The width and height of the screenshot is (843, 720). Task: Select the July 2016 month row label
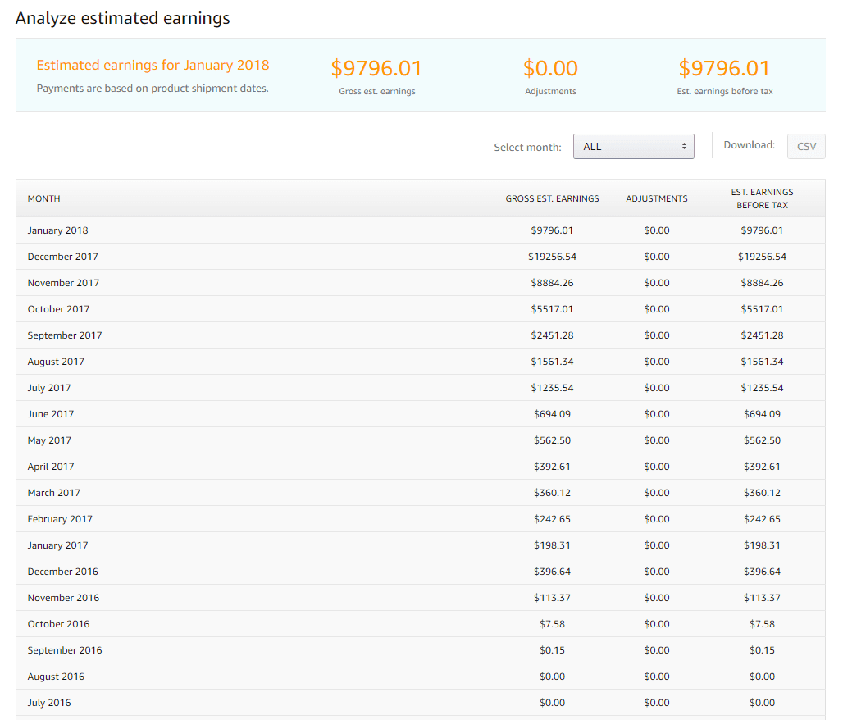[x=49, y=703]
